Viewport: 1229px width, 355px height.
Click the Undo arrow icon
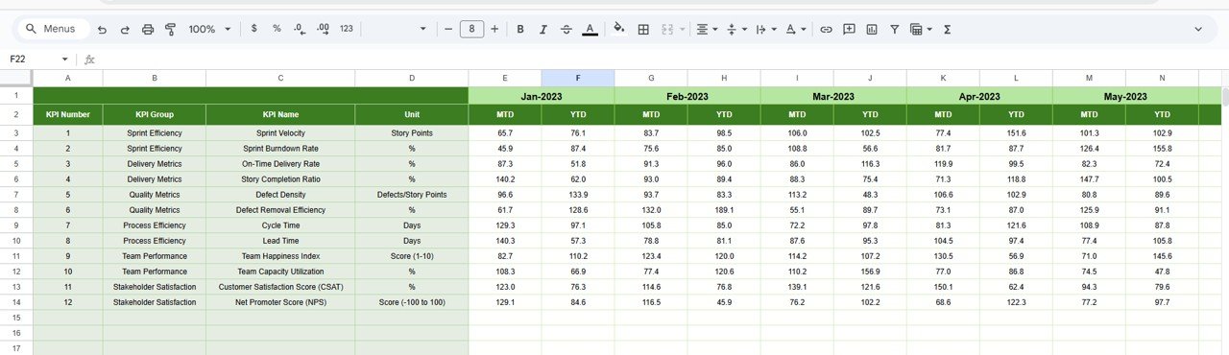click(102, 30)
